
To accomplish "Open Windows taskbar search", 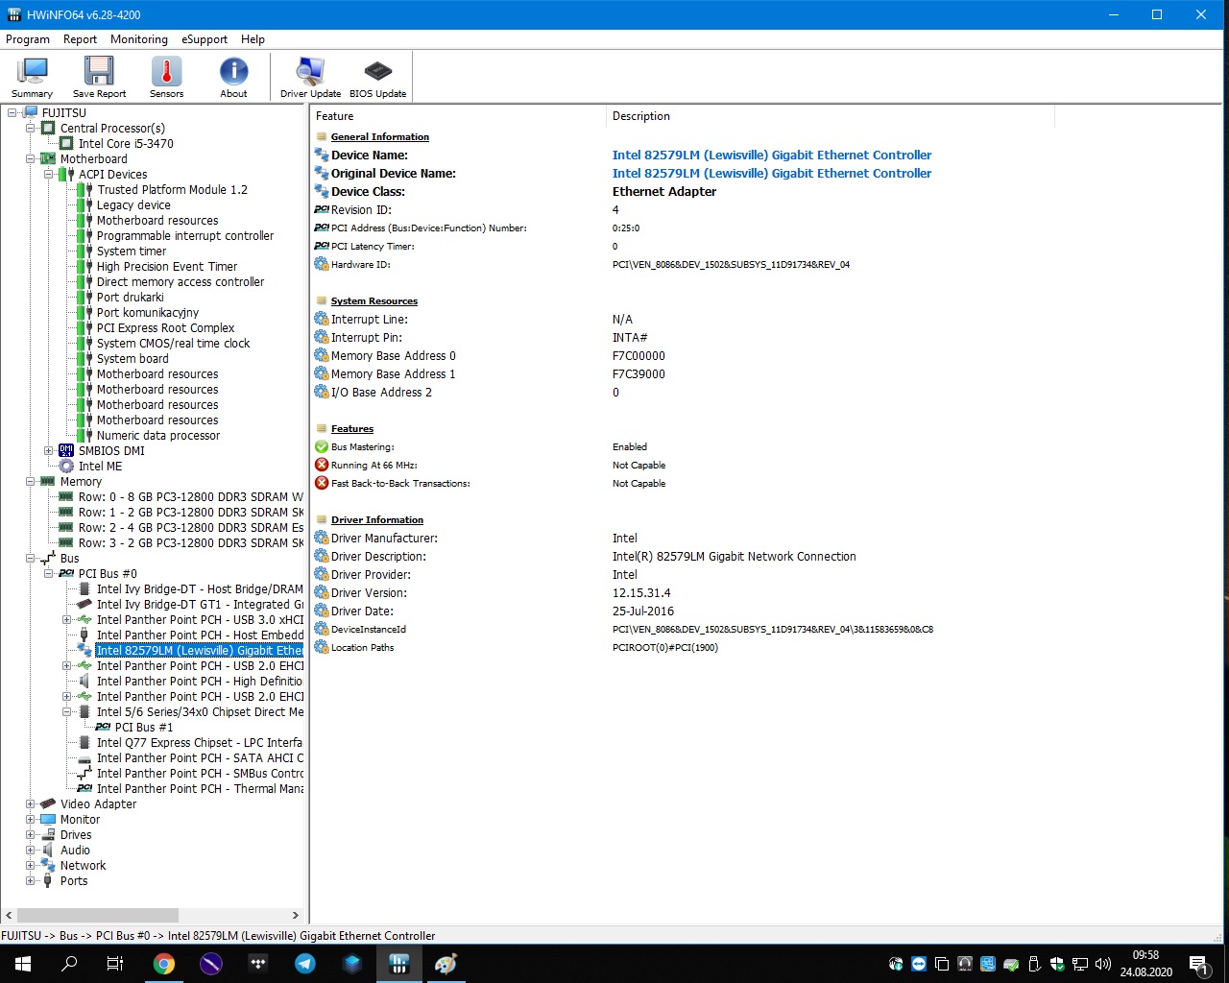I will (69, 964).
